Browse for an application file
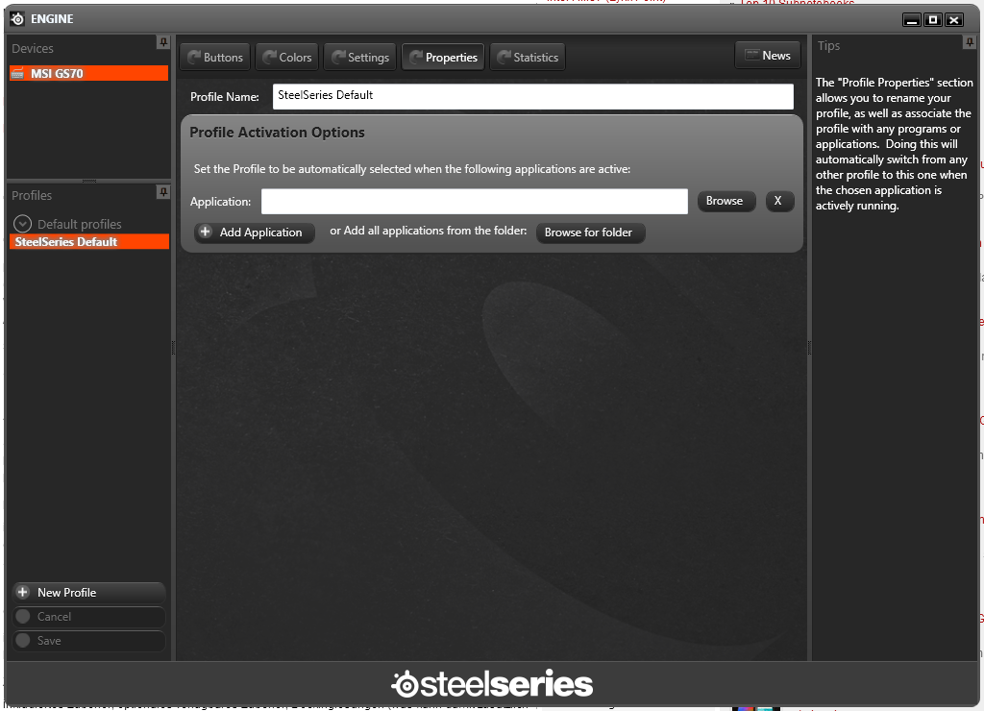Viewport: 984px width, 711px height. tap(726, 201)
